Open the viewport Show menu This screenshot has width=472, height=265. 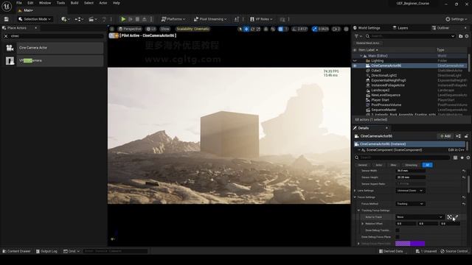165,29
